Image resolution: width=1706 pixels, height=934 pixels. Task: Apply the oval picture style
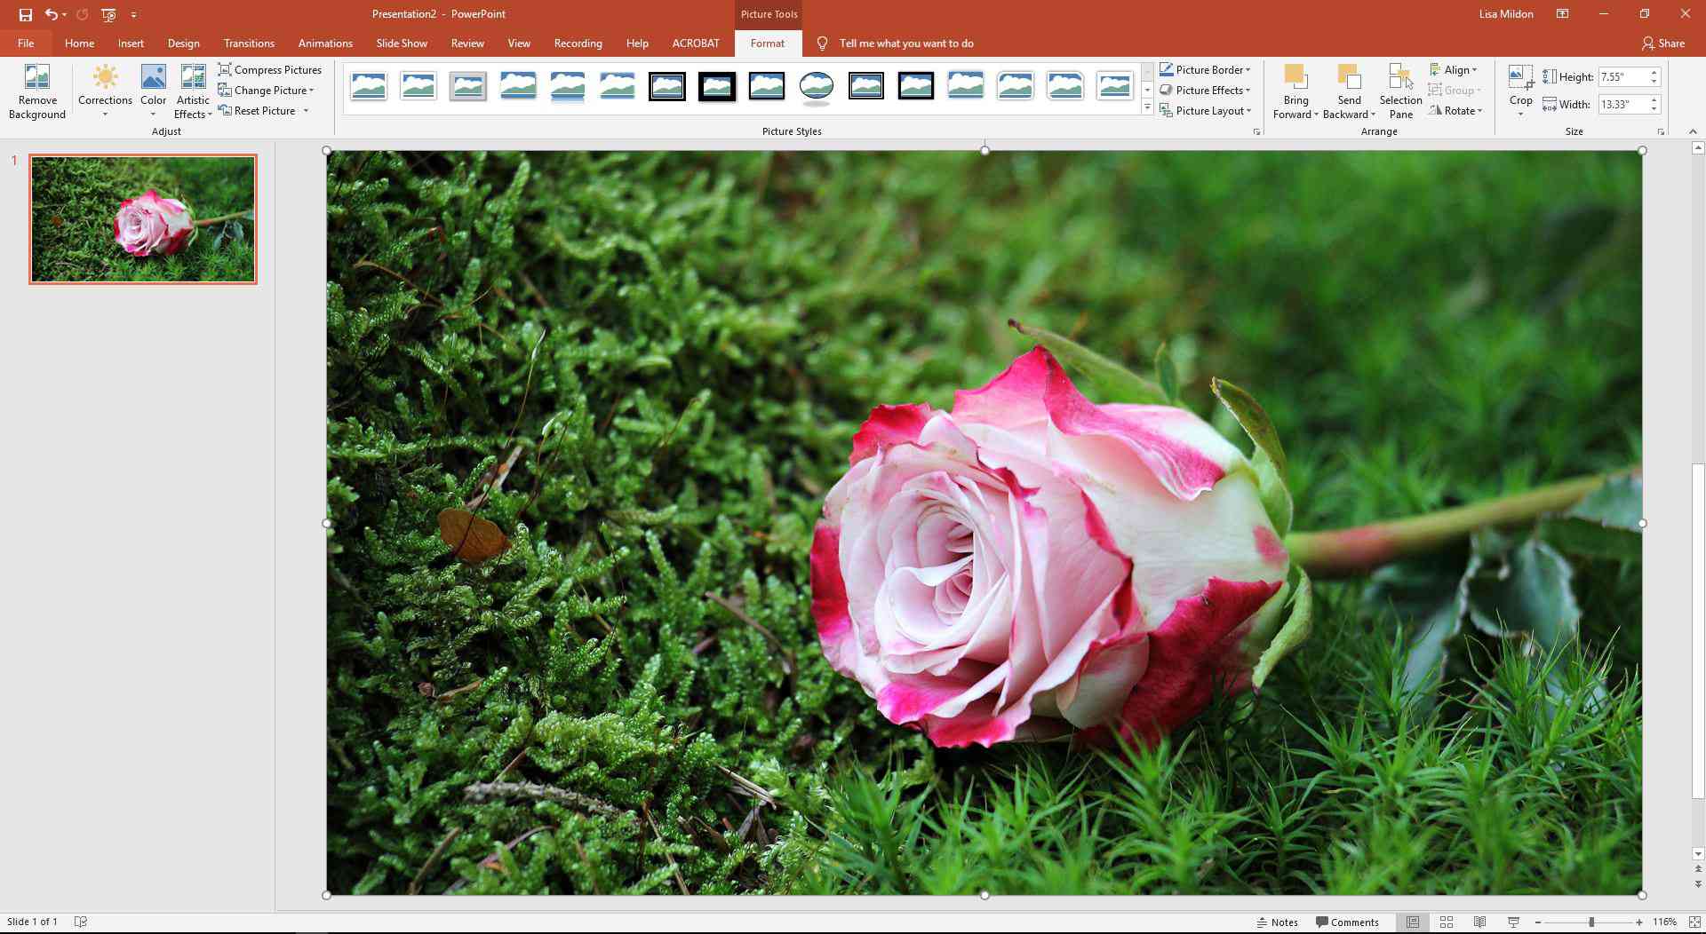pos(816,86)
